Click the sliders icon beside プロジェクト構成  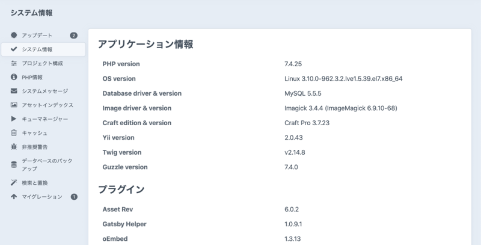pos(14,63)
